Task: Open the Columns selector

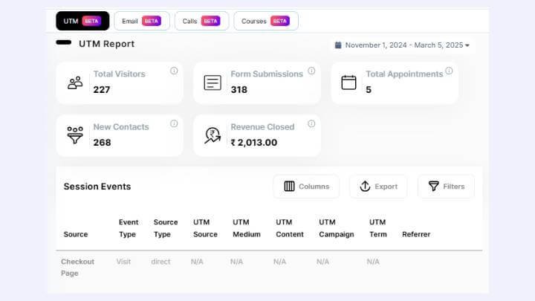Action: pos(306,187)
